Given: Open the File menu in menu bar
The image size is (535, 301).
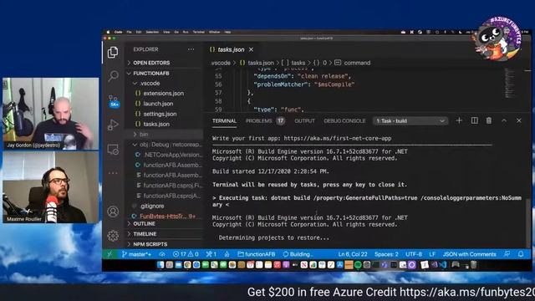Looking at the screenshot, I should pyautogui.click(x=129, y=32).
